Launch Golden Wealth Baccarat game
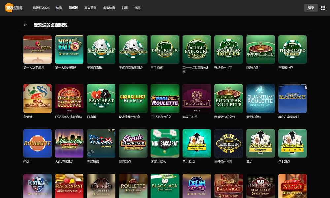 (x=229, y=186)
